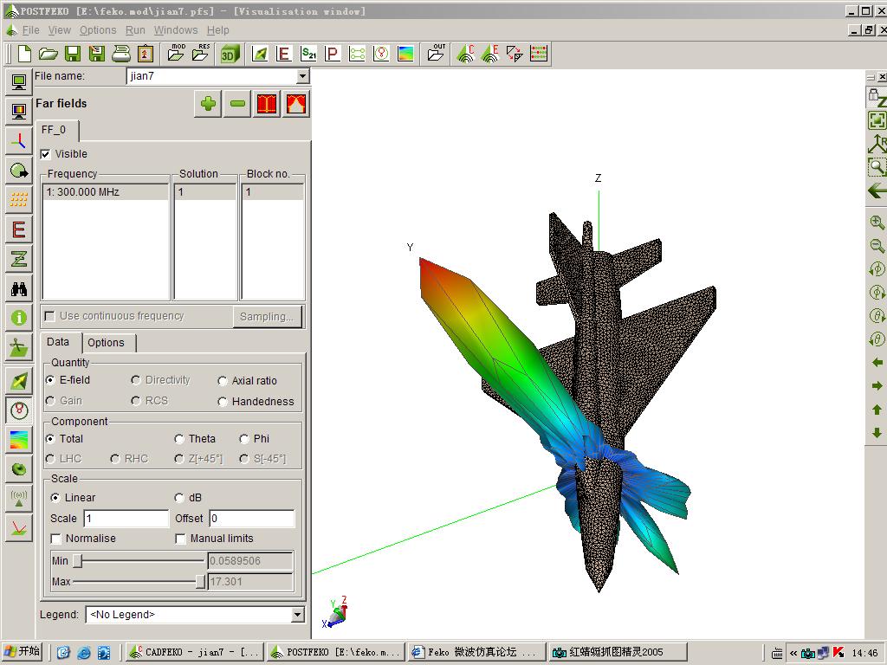Select the Theta component radio button

(179, 439)
